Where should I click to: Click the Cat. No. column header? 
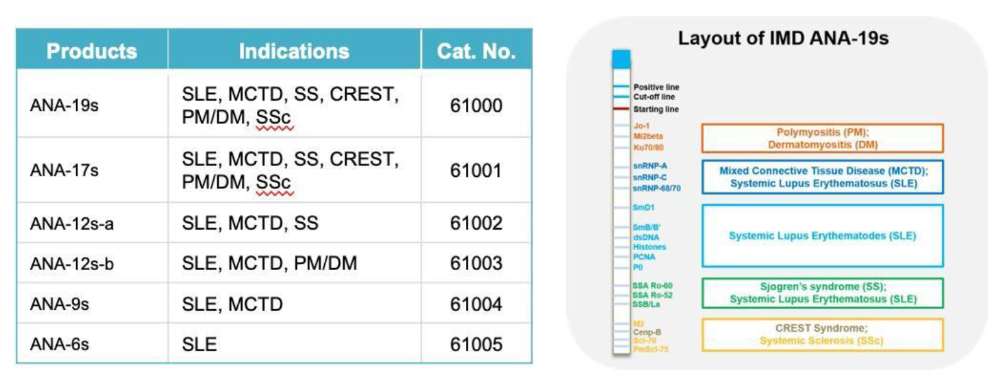pyautogui.click(x=476, y=51)
